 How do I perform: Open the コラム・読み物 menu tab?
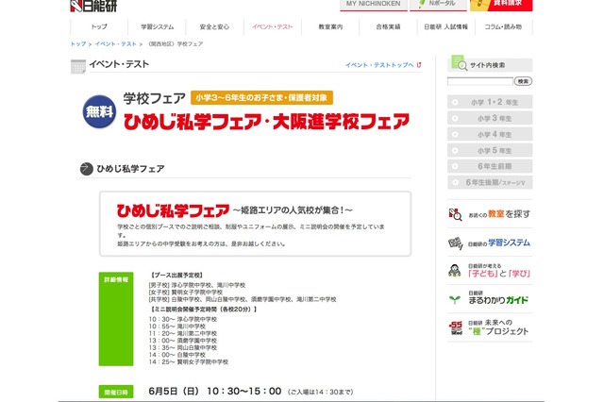(x=503, y=26)
